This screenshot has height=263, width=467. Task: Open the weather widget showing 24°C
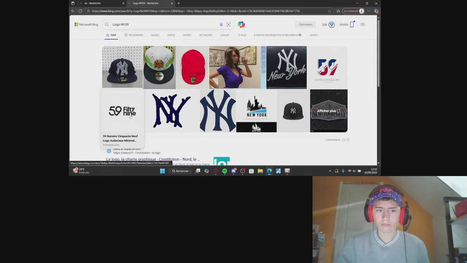(x=81, y=171)
